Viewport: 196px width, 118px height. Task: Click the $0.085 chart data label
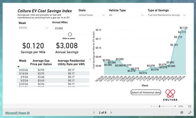click(x=120, y=59)
